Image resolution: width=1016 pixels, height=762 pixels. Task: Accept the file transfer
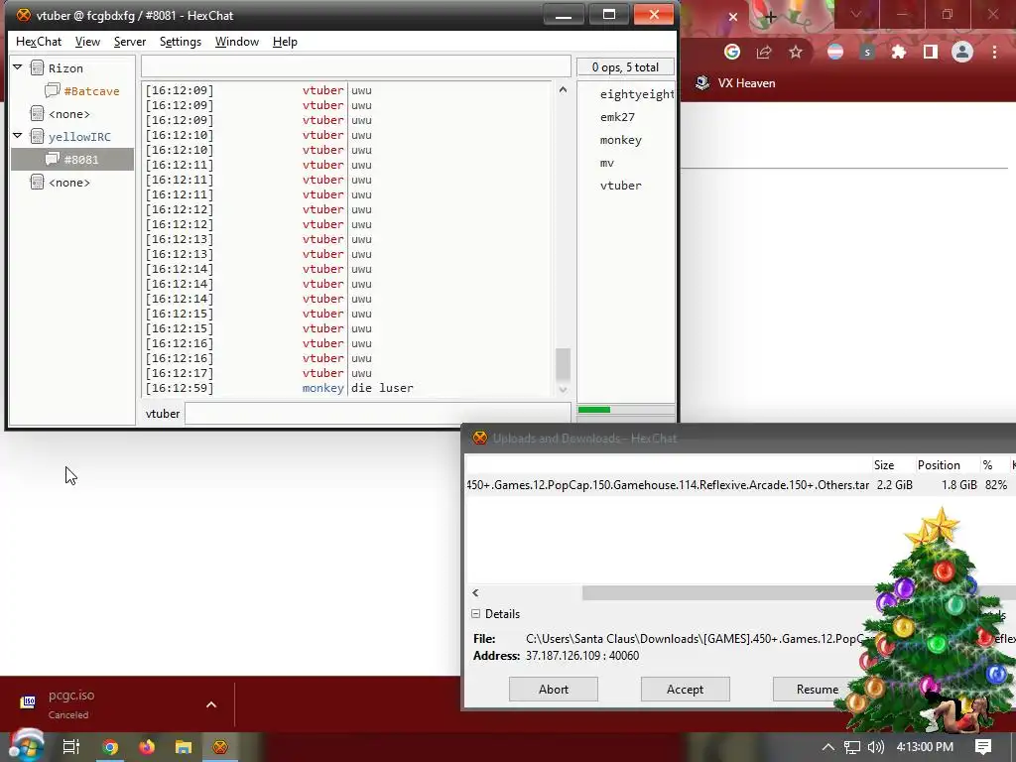(x=685, y=690)
